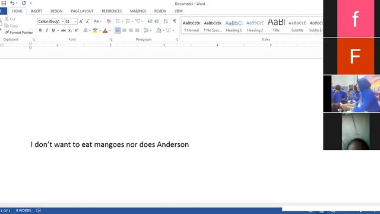Open the REVIEW tab
380x214 pixels.
tap(160, 11)
